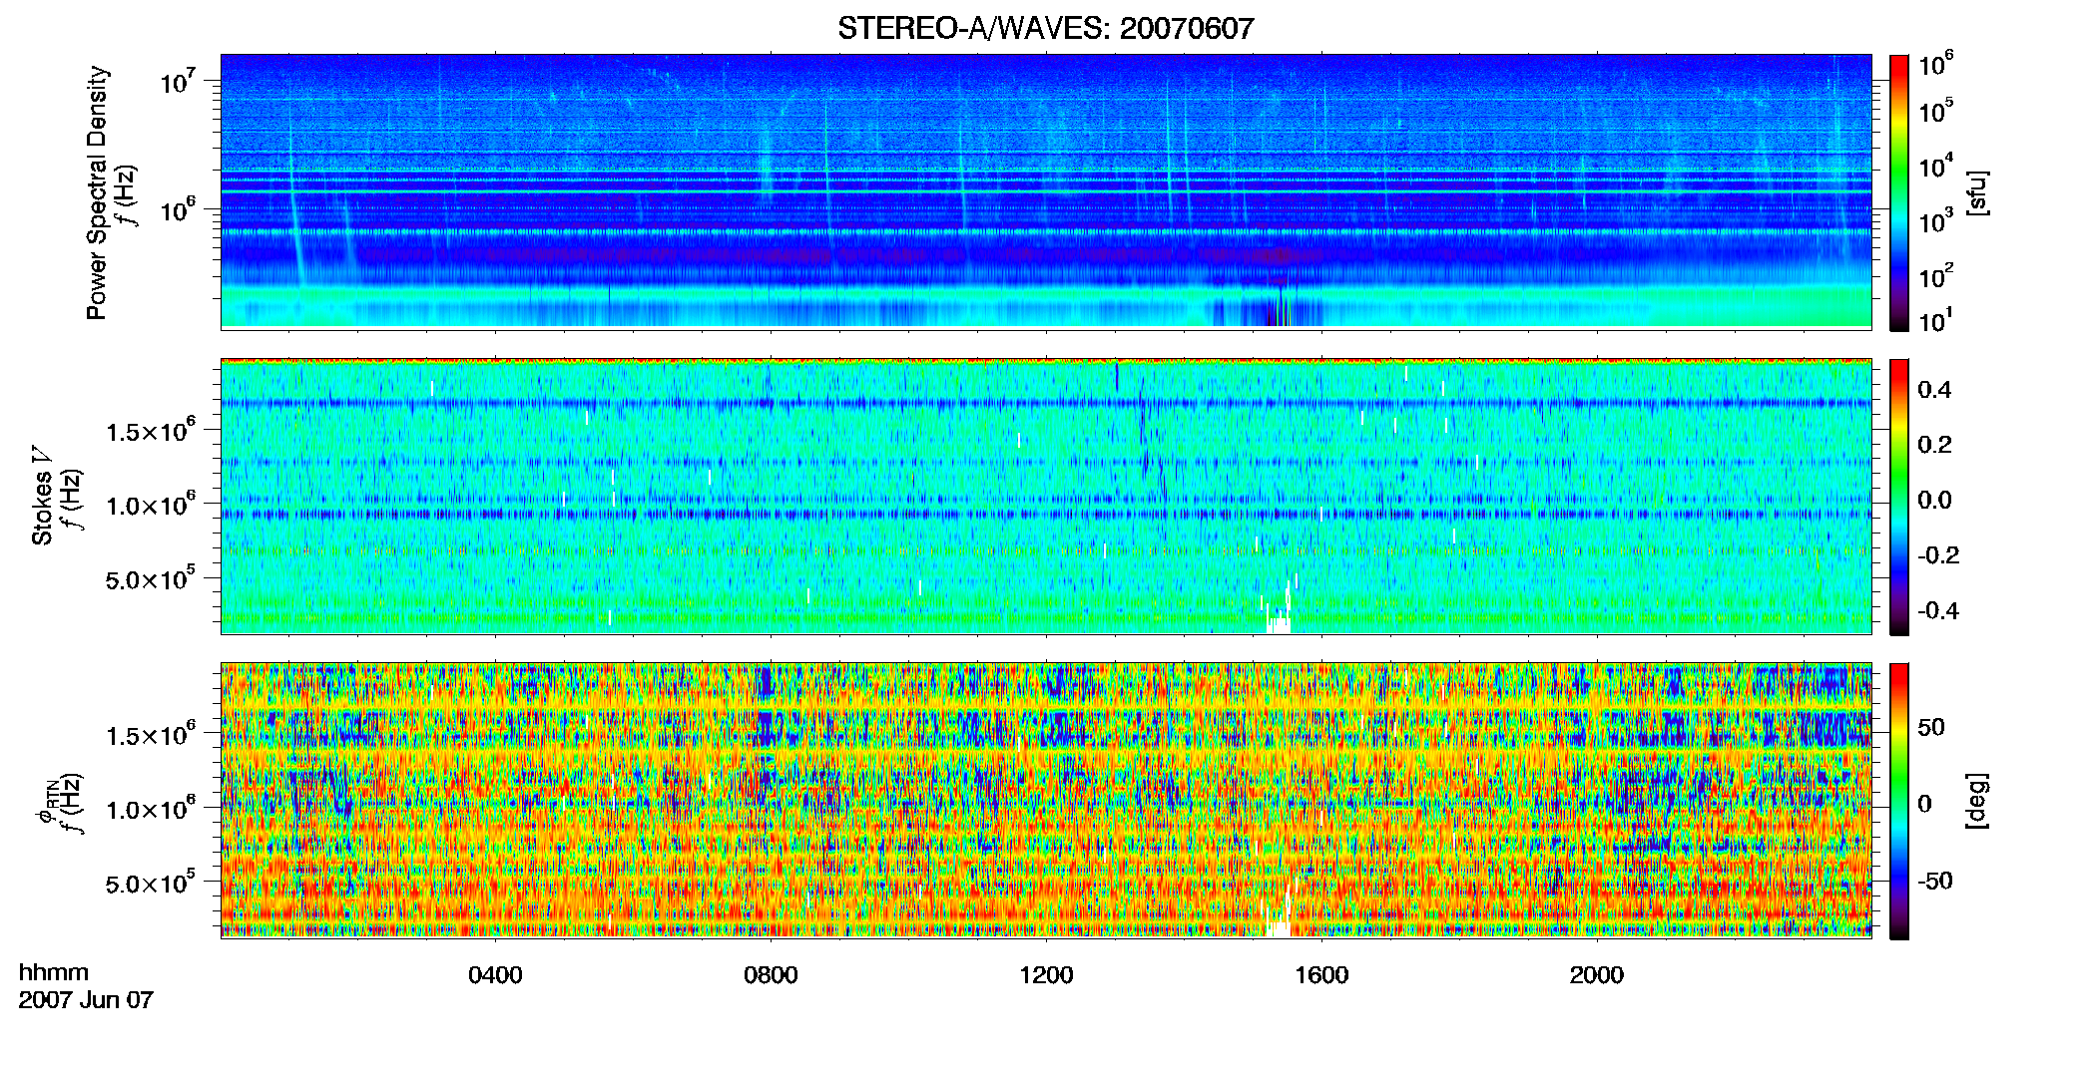Click the 1200 time axis label
This screenshot has width=2092, height=1077.
click(1046, 975)
